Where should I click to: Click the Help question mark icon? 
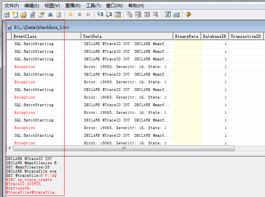[x=188, y=15]
